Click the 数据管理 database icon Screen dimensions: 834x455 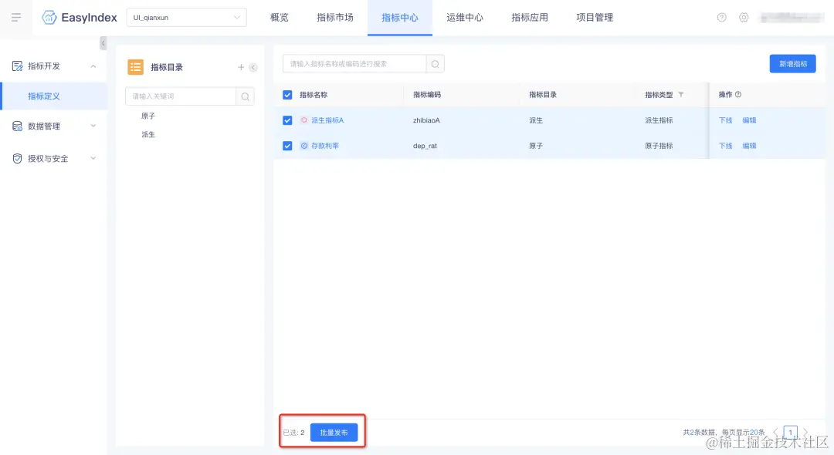coord(17,126)
